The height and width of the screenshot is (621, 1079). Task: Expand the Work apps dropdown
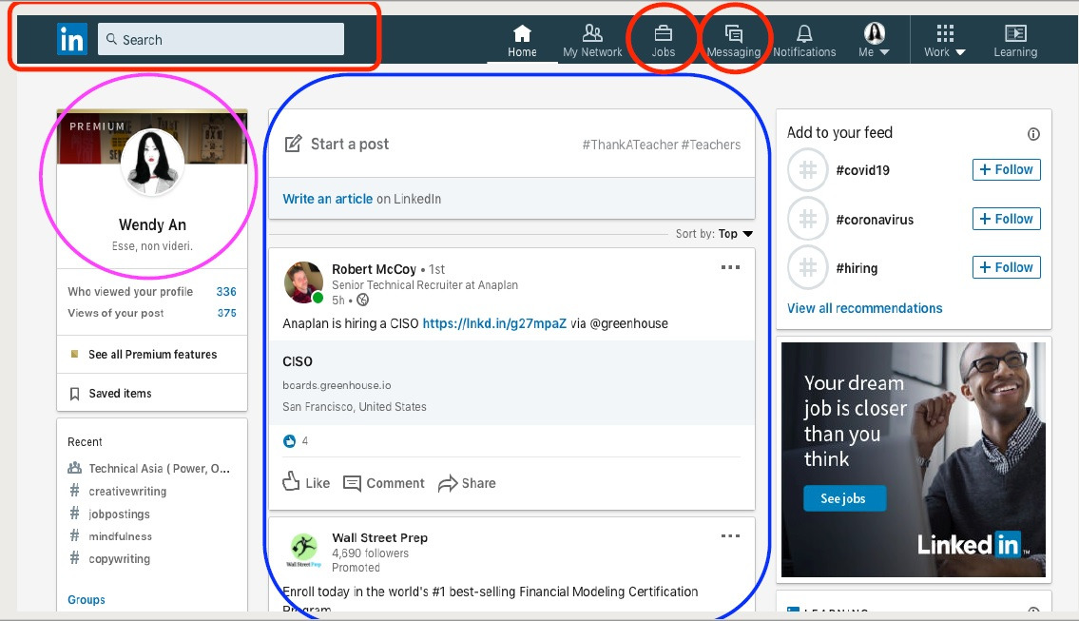(x=945, y=41)
